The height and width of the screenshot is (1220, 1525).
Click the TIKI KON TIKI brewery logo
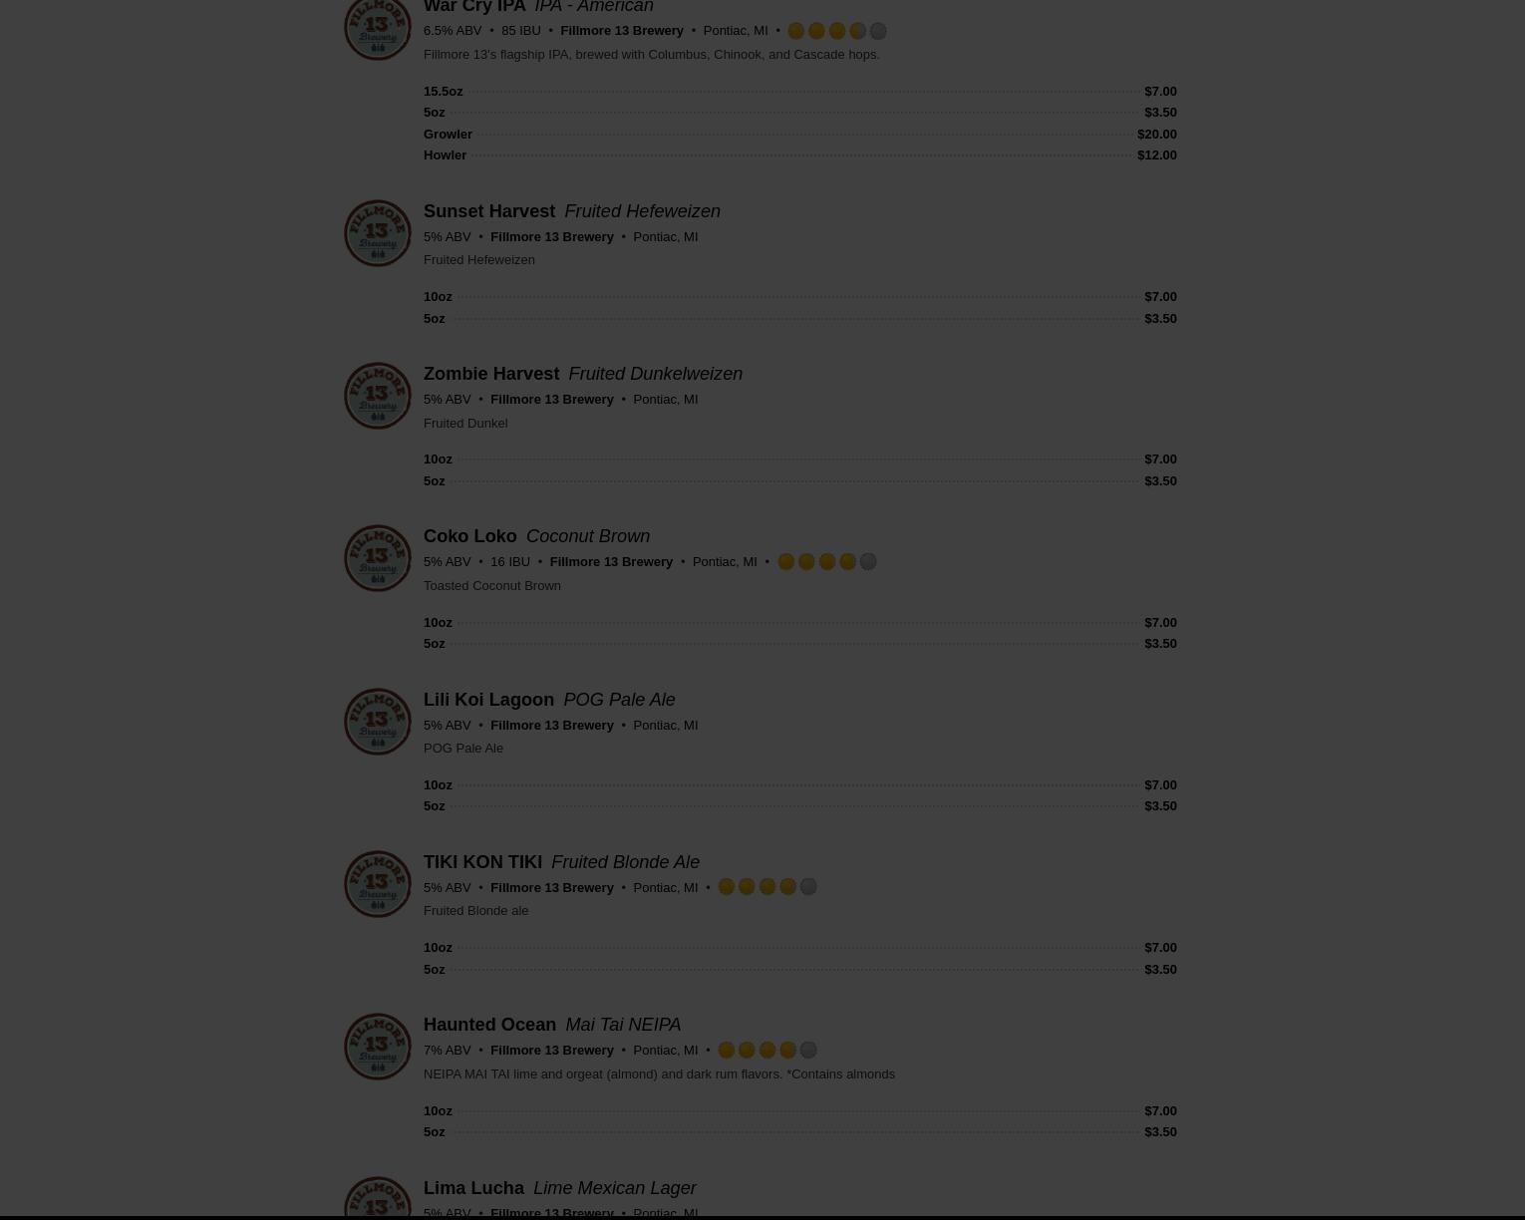[x=378, y=884]
